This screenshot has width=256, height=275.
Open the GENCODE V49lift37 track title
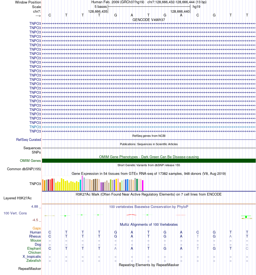click(x=149, y=20)
